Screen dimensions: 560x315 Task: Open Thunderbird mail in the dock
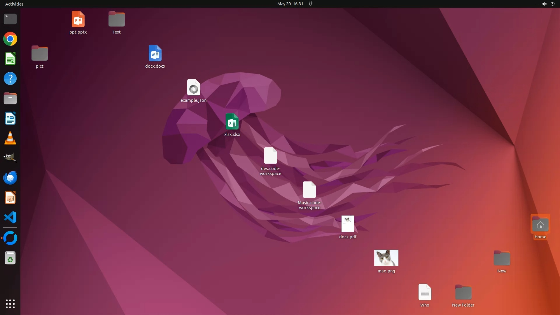10,178
